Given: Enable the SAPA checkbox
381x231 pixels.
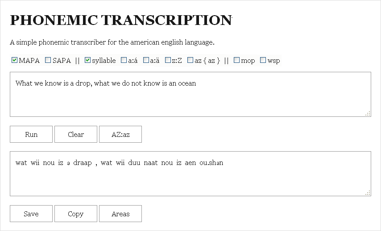Looking at the screenshot, I should [48, 60].
